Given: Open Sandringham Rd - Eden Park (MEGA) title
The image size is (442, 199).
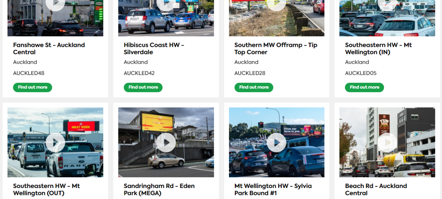Looking at the screenshot, I should (159, 190).
